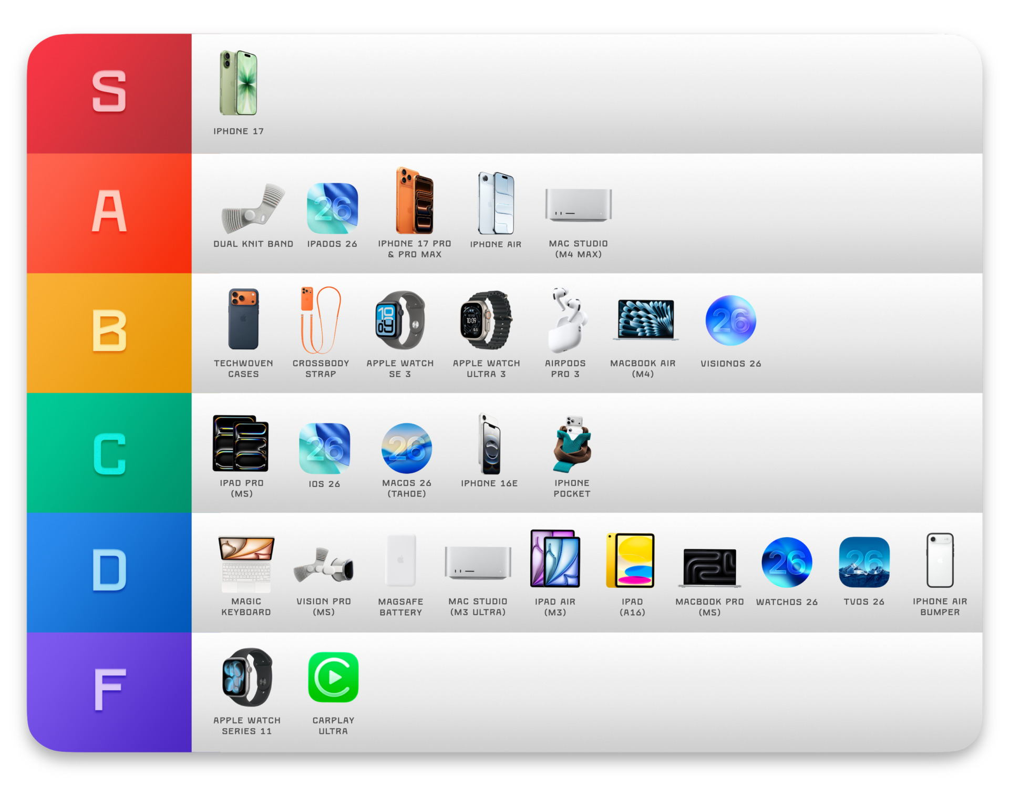1009x786 pixels.
Task: Click the Apple Watch SE 3 image
Action: (x=400, y=320)
